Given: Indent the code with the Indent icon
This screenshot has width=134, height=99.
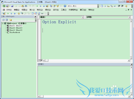Looking at the screenshot, I should (x=119, y=6).
